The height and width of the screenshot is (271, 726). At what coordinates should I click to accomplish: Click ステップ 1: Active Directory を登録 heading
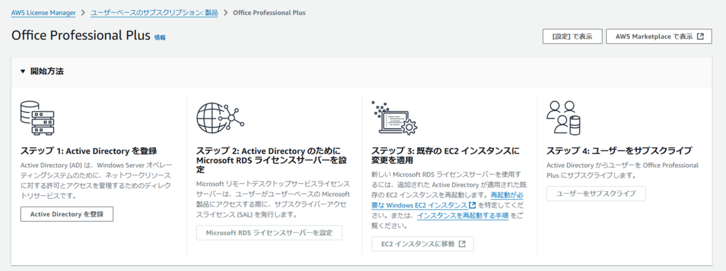tap(89, 151)
